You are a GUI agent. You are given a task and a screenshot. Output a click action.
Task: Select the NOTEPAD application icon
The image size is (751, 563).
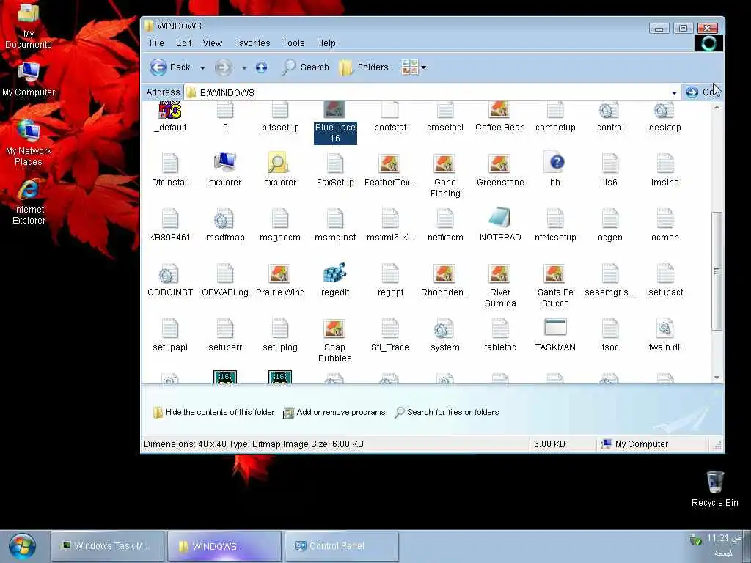pyautogui.click(x=500, y=224)
